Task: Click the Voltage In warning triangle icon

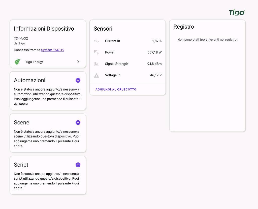Action: point(96,75)
